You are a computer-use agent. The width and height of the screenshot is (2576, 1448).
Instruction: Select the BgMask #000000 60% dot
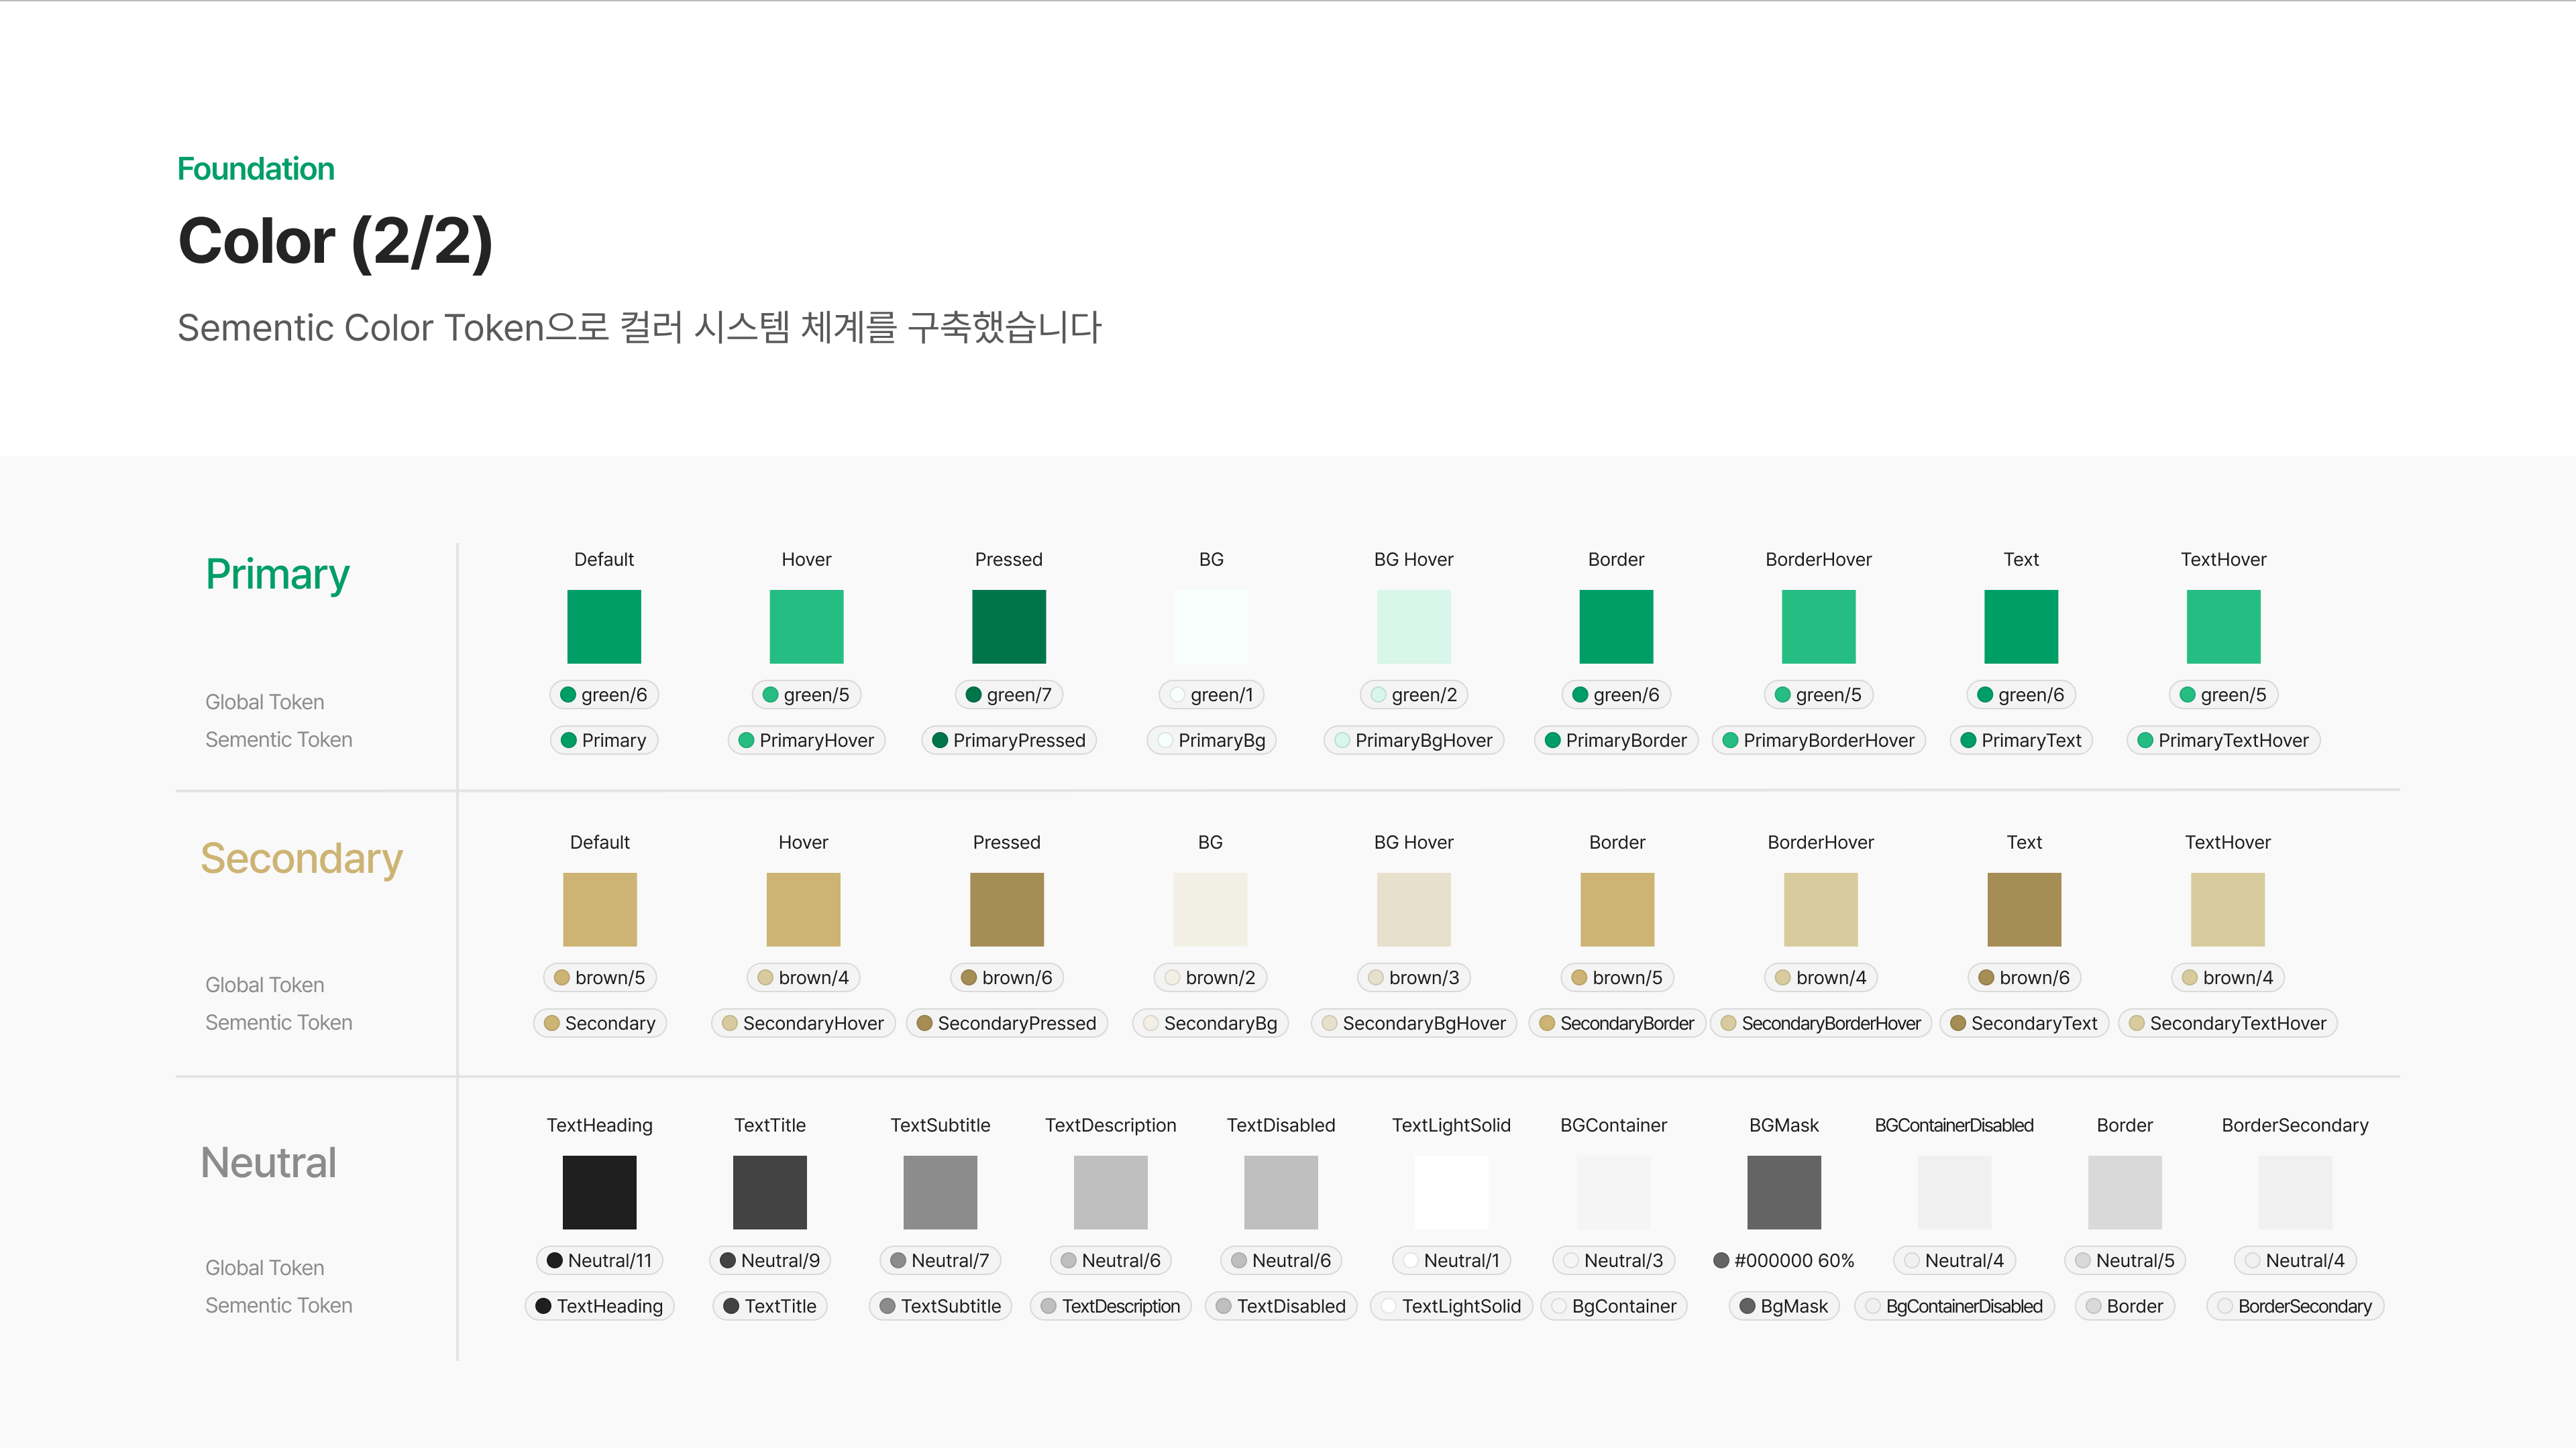pos(1721,1260)
